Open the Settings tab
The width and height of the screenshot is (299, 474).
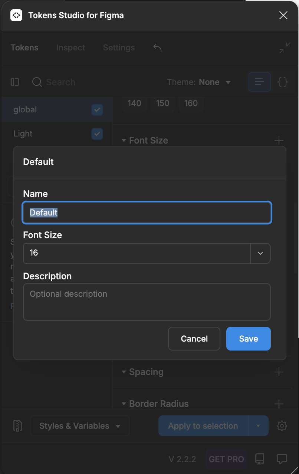(x=119, y=47)
